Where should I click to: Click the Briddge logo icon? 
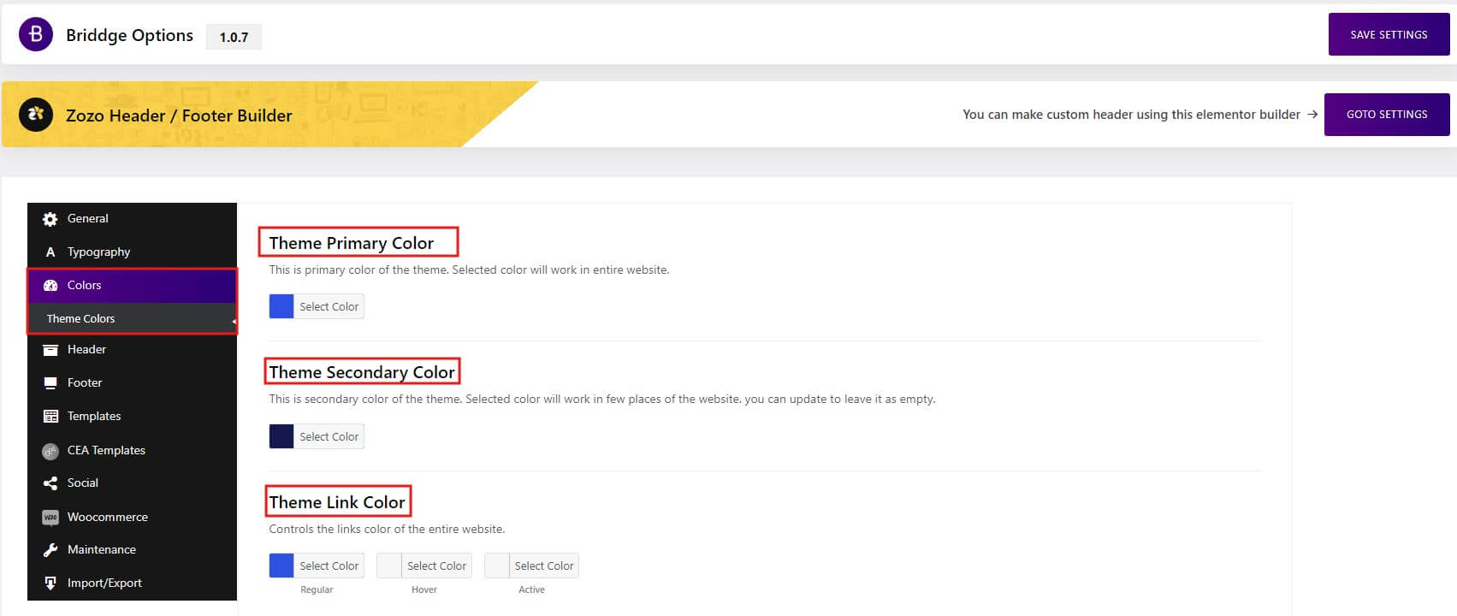[x=36, y=35]
